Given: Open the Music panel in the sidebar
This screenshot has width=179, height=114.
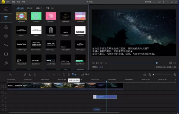Looking at the screenshot, I should [6, 63].
